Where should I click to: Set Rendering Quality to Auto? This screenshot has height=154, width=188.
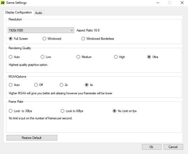pyautogui.click(x=11, y=57)
